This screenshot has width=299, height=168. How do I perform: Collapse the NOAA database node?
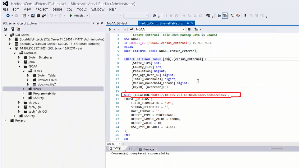[x=19, y=67]
